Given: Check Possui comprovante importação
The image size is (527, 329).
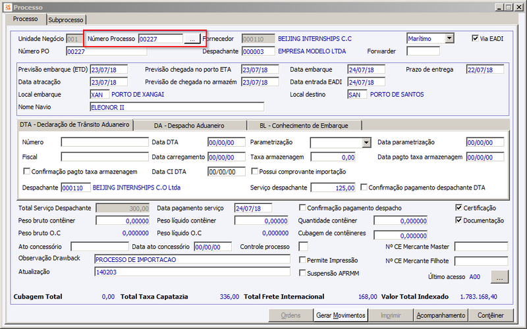Looking at the screenshot, I should pyautogui.click(x=255, y=172).
